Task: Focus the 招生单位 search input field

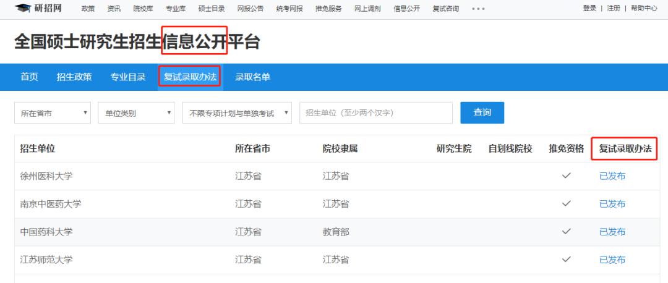Action: tap(376, 113)
